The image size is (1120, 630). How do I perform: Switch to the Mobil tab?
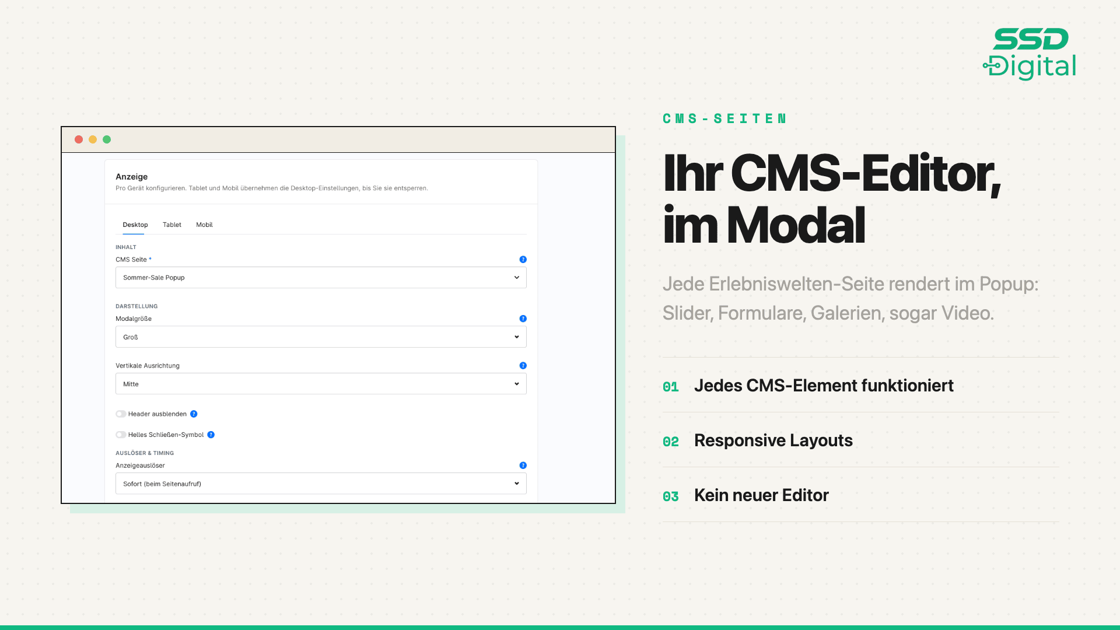[x=204, y=225]
